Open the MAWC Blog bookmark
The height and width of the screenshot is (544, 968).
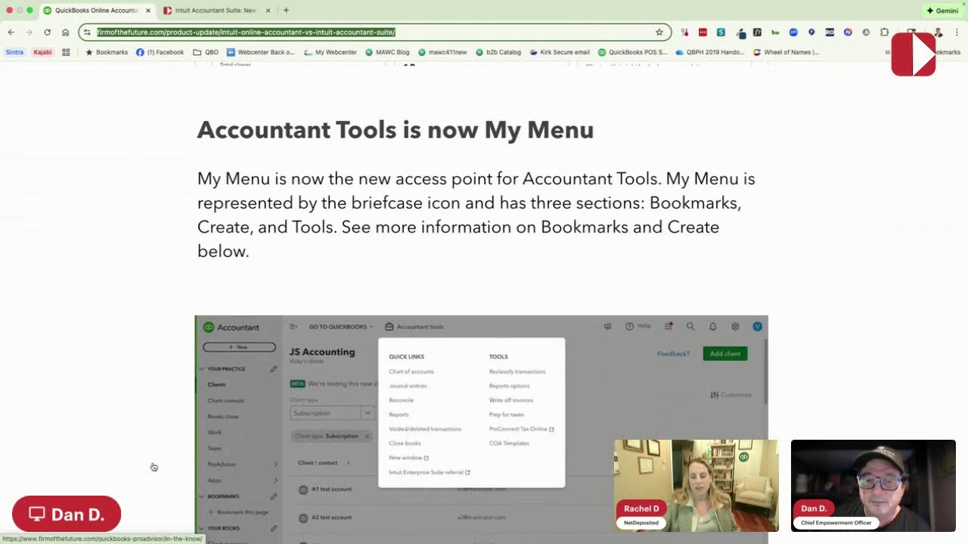(x=387, y=52)
